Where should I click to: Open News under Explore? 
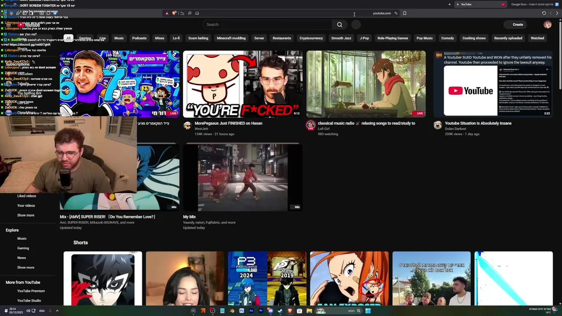(22, 258)
